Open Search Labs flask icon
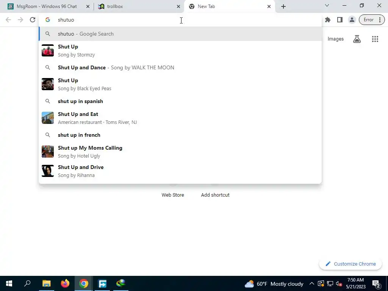 357,39
